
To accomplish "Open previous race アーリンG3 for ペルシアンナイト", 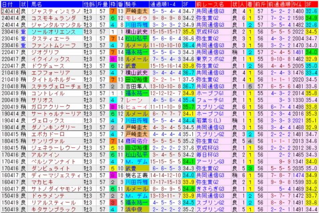I will (210, 161).
